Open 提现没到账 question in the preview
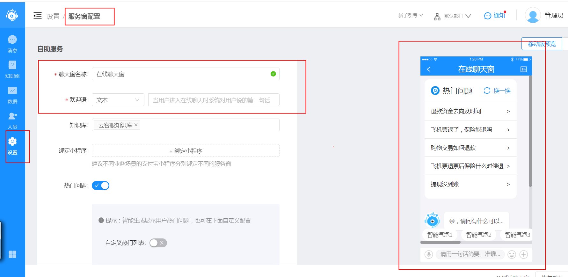The height and width of the screenshot is (277, 568). [x=470, y=184]
